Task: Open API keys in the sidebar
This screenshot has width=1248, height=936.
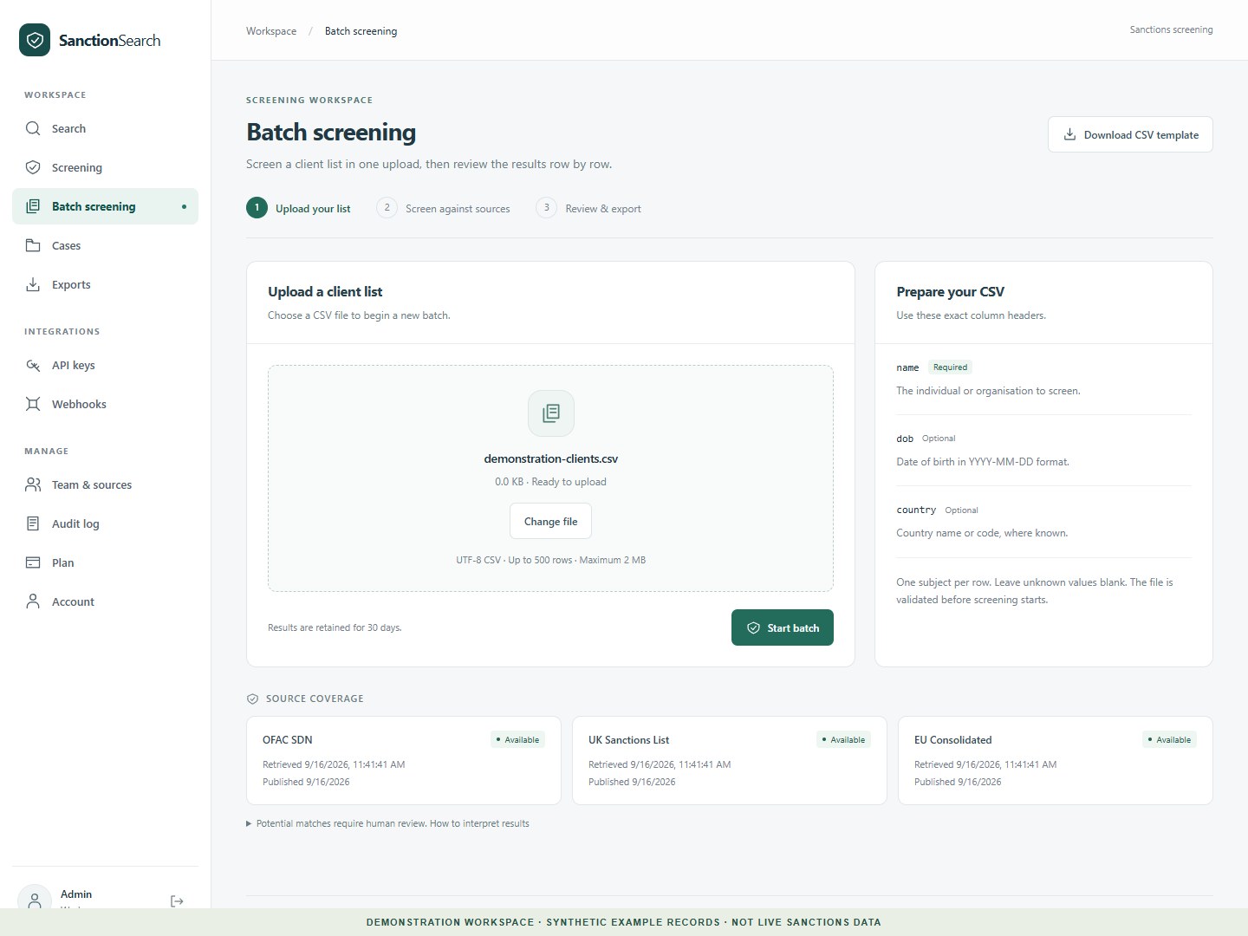Action: pos(105,365)
